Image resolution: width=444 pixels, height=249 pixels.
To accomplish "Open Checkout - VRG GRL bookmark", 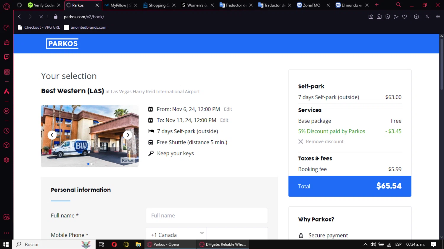I will (x=39, y=27).
